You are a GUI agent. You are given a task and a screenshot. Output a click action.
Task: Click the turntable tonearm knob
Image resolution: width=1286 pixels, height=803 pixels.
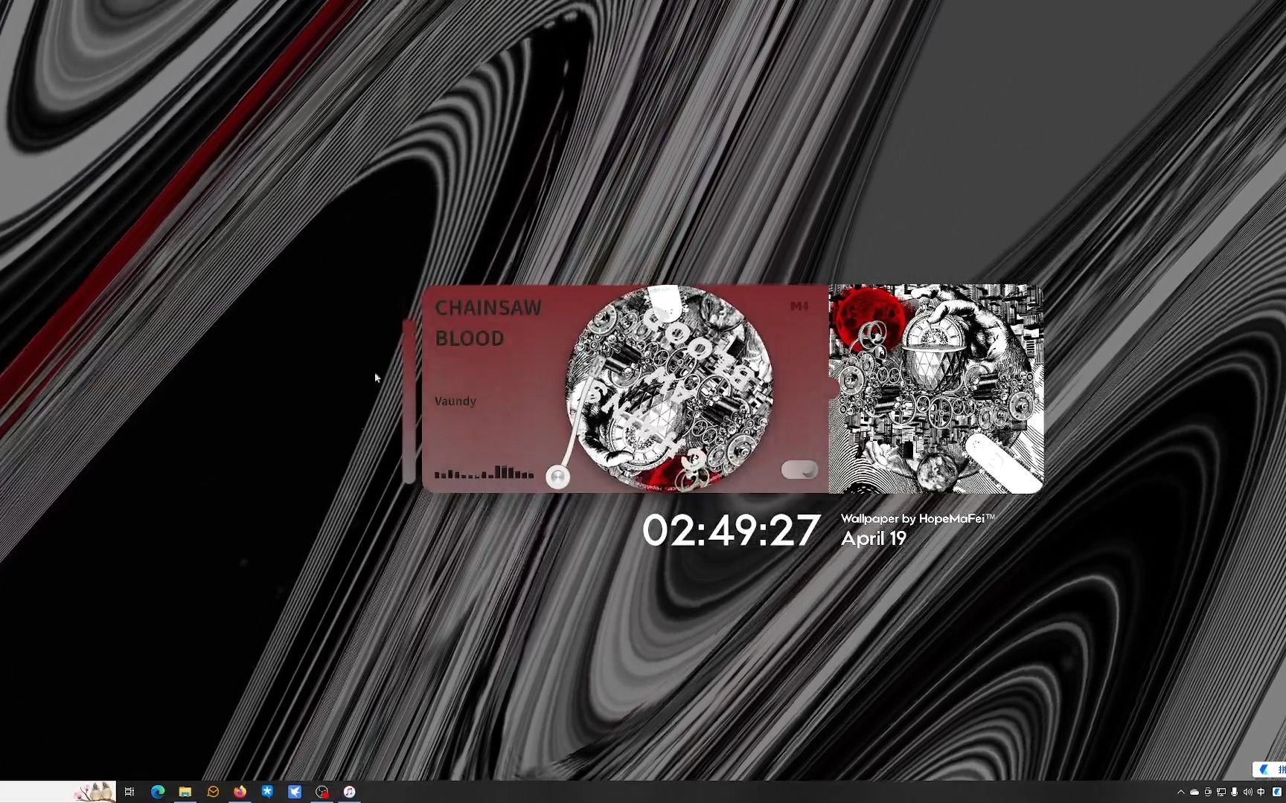(557, 477)
